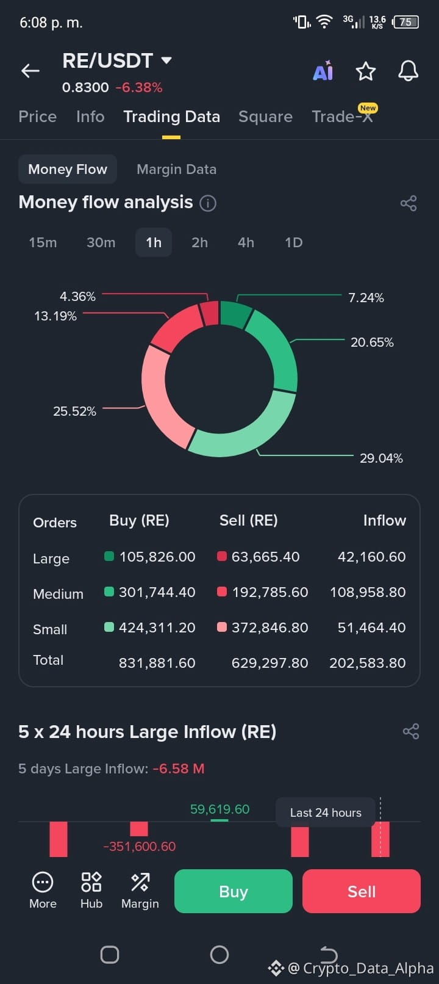The width and height of the screenshot is (439, 984).
Task: Select the 1D timeframe
Action: 294,242
